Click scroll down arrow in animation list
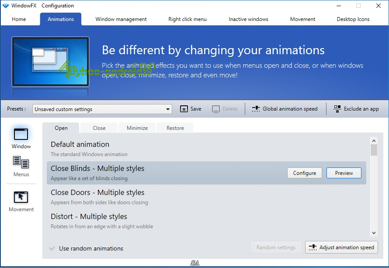Screen dimensions: 389x268 (374, 233)
